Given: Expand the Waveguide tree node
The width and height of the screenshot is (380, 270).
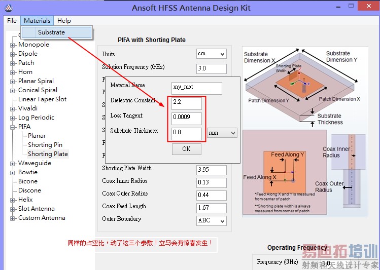Looking at the screenshot, I should pyautogui.click(x=12, y=164).
